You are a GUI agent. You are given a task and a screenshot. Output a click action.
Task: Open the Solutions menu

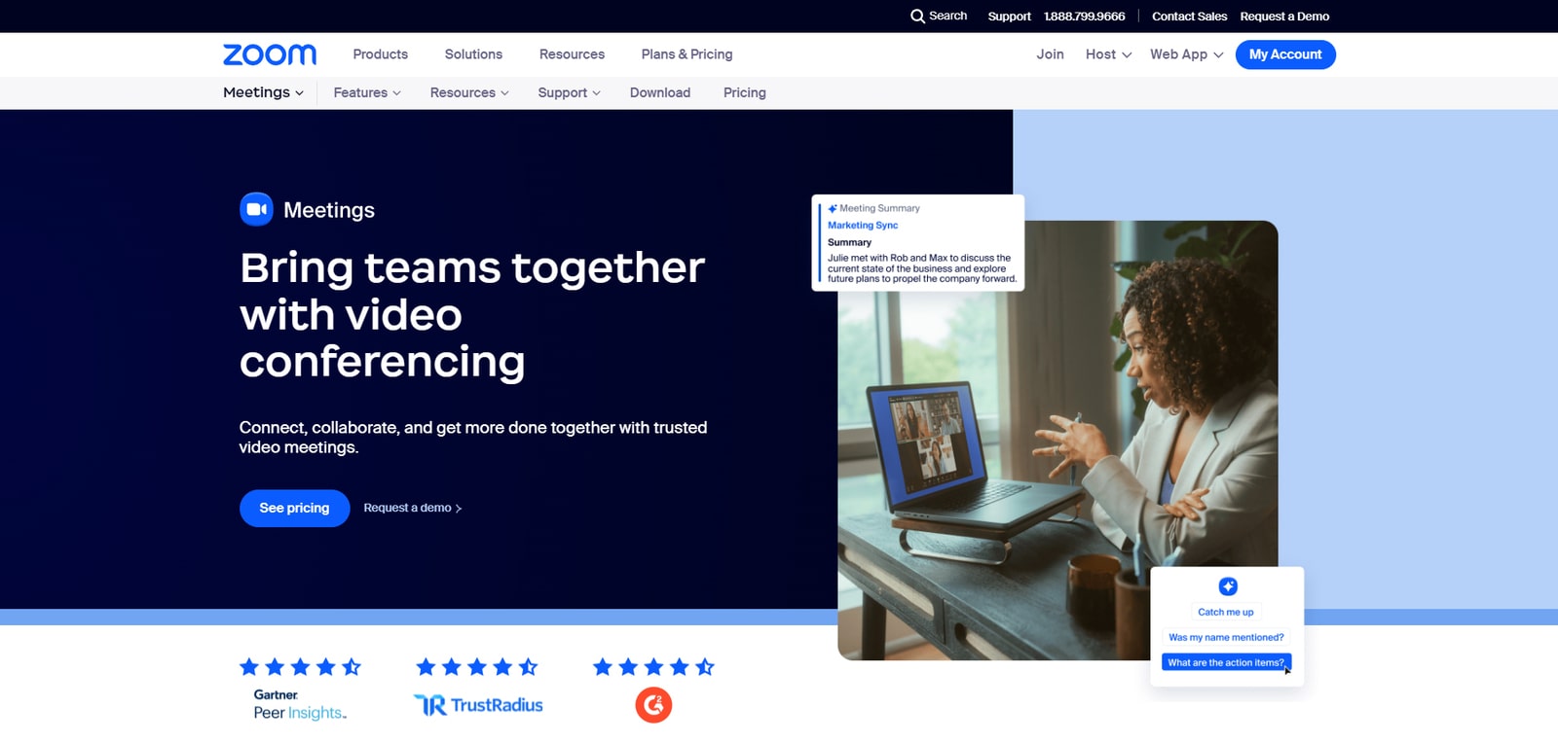tap(473, 54)
